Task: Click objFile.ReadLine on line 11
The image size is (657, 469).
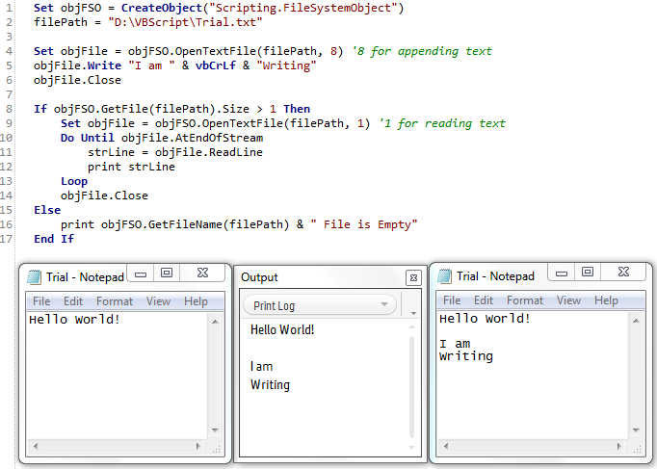Action: (209, 152)
